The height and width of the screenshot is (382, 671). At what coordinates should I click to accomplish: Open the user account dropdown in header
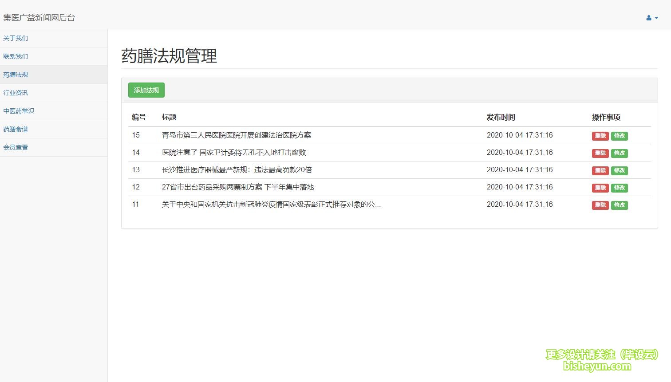pos(652,18)
